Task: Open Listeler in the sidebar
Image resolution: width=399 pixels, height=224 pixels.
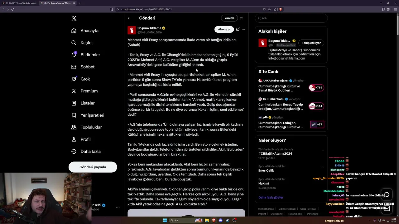Action: tap(83, 103)
